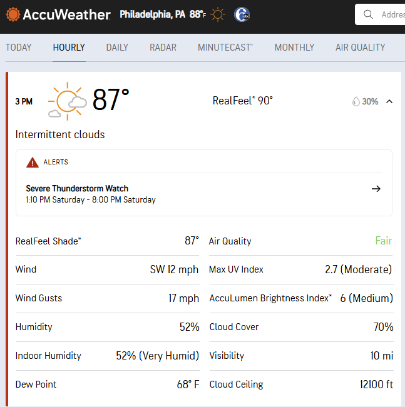Screen dimensions: 405x407
Task: Click the alert time range text
Action: (91, 200)
